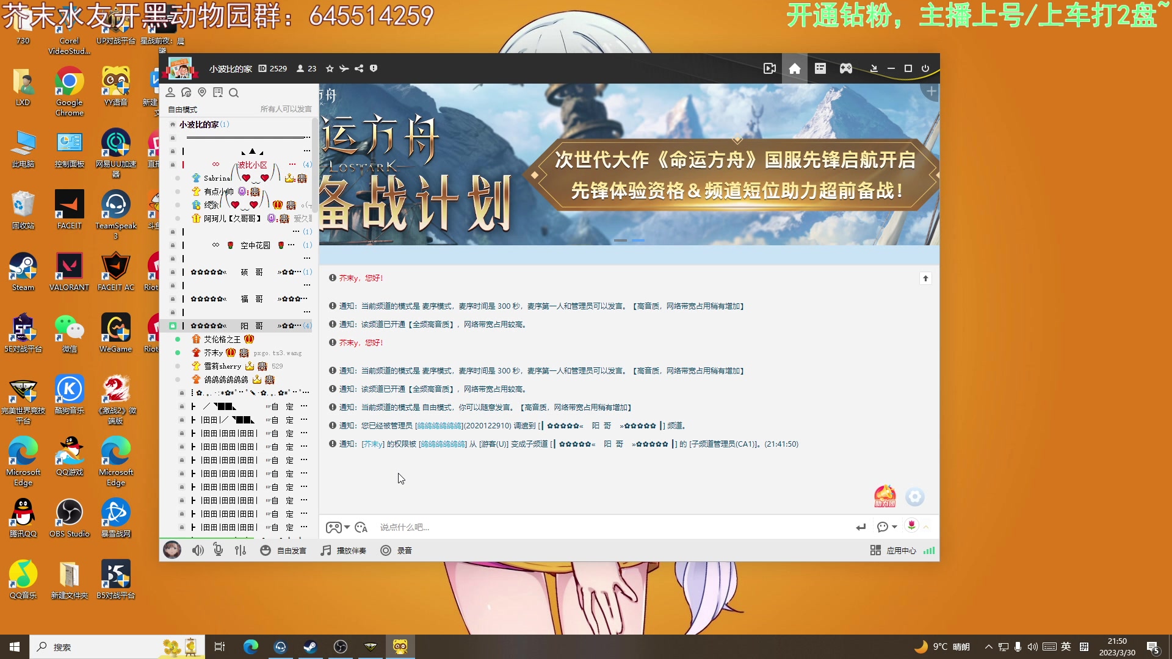Open 播放伴奏 accompaniment player
1172x659 pixels.
[x=344, y=550]
